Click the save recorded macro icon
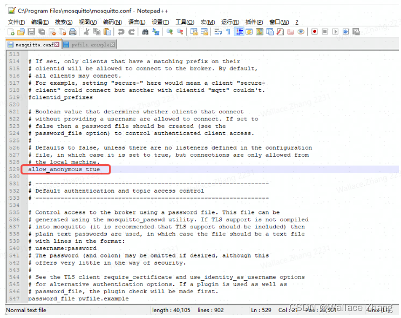 [x=356, y=32]
